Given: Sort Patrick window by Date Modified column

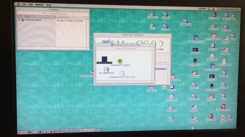Looking at the screenshot, I should (x=71, y=17).
